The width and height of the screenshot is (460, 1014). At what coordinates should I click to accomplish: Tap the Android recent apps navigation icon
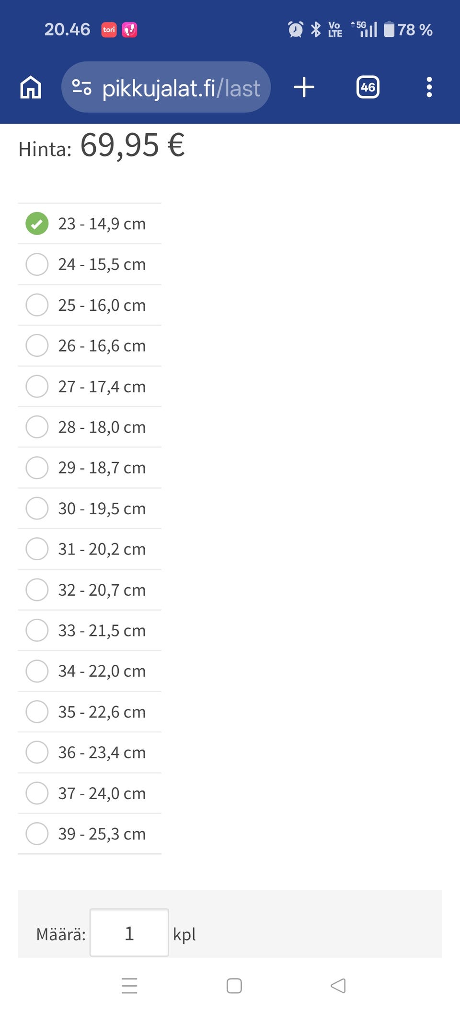(129, 986)
